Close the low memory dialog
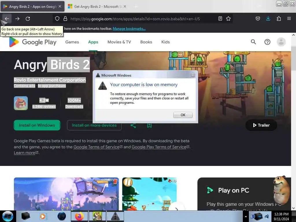 [x=193, y=75]
